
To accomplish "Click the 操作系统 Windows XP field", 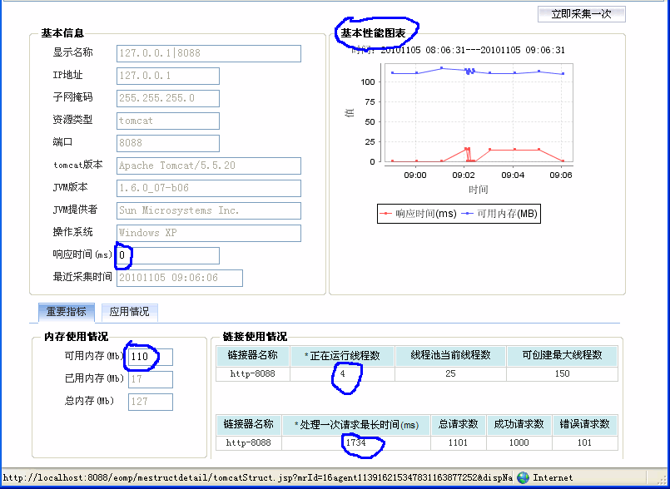I will [x=209, y=233].
